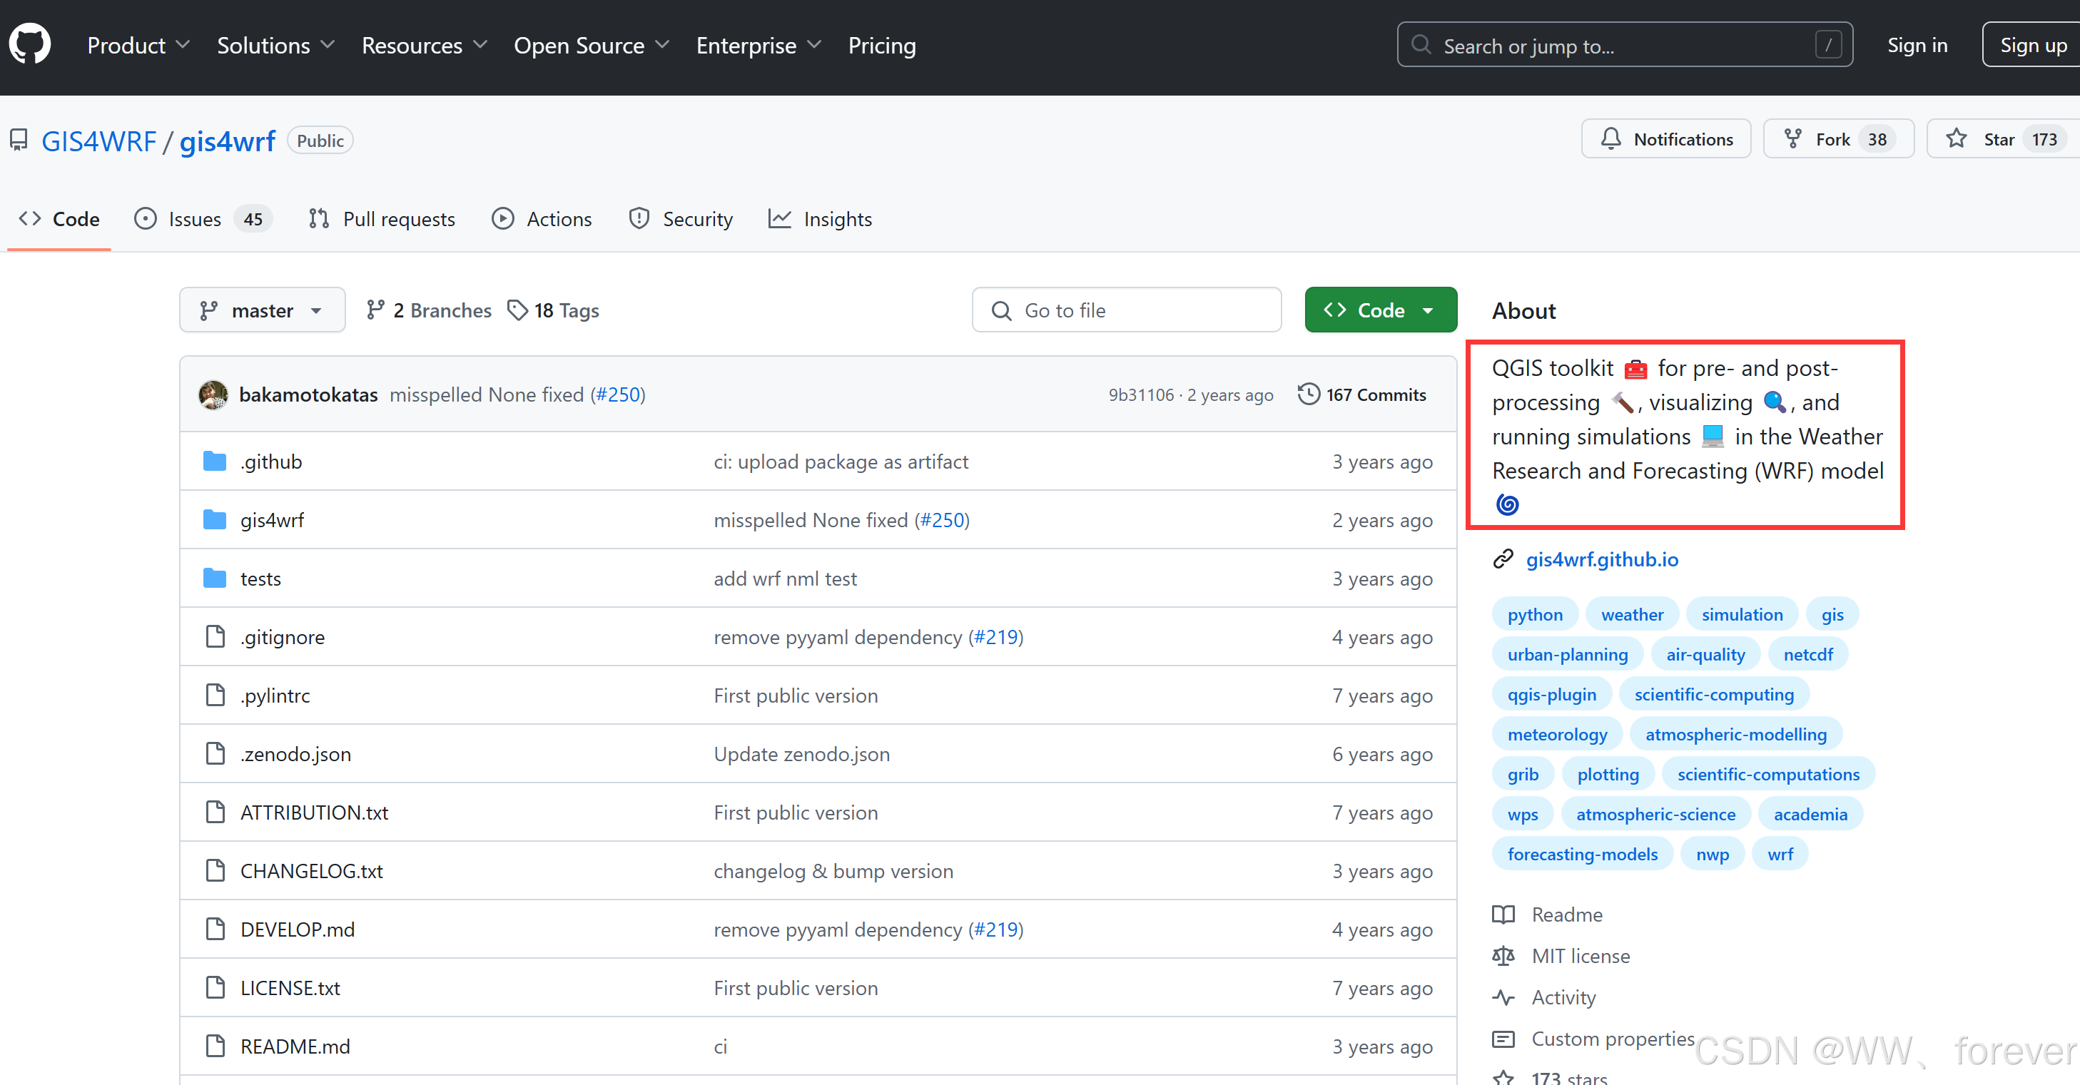Open the Readme book icon link
Viewport: 2080px width, 1085px height.
point(1503,914)
